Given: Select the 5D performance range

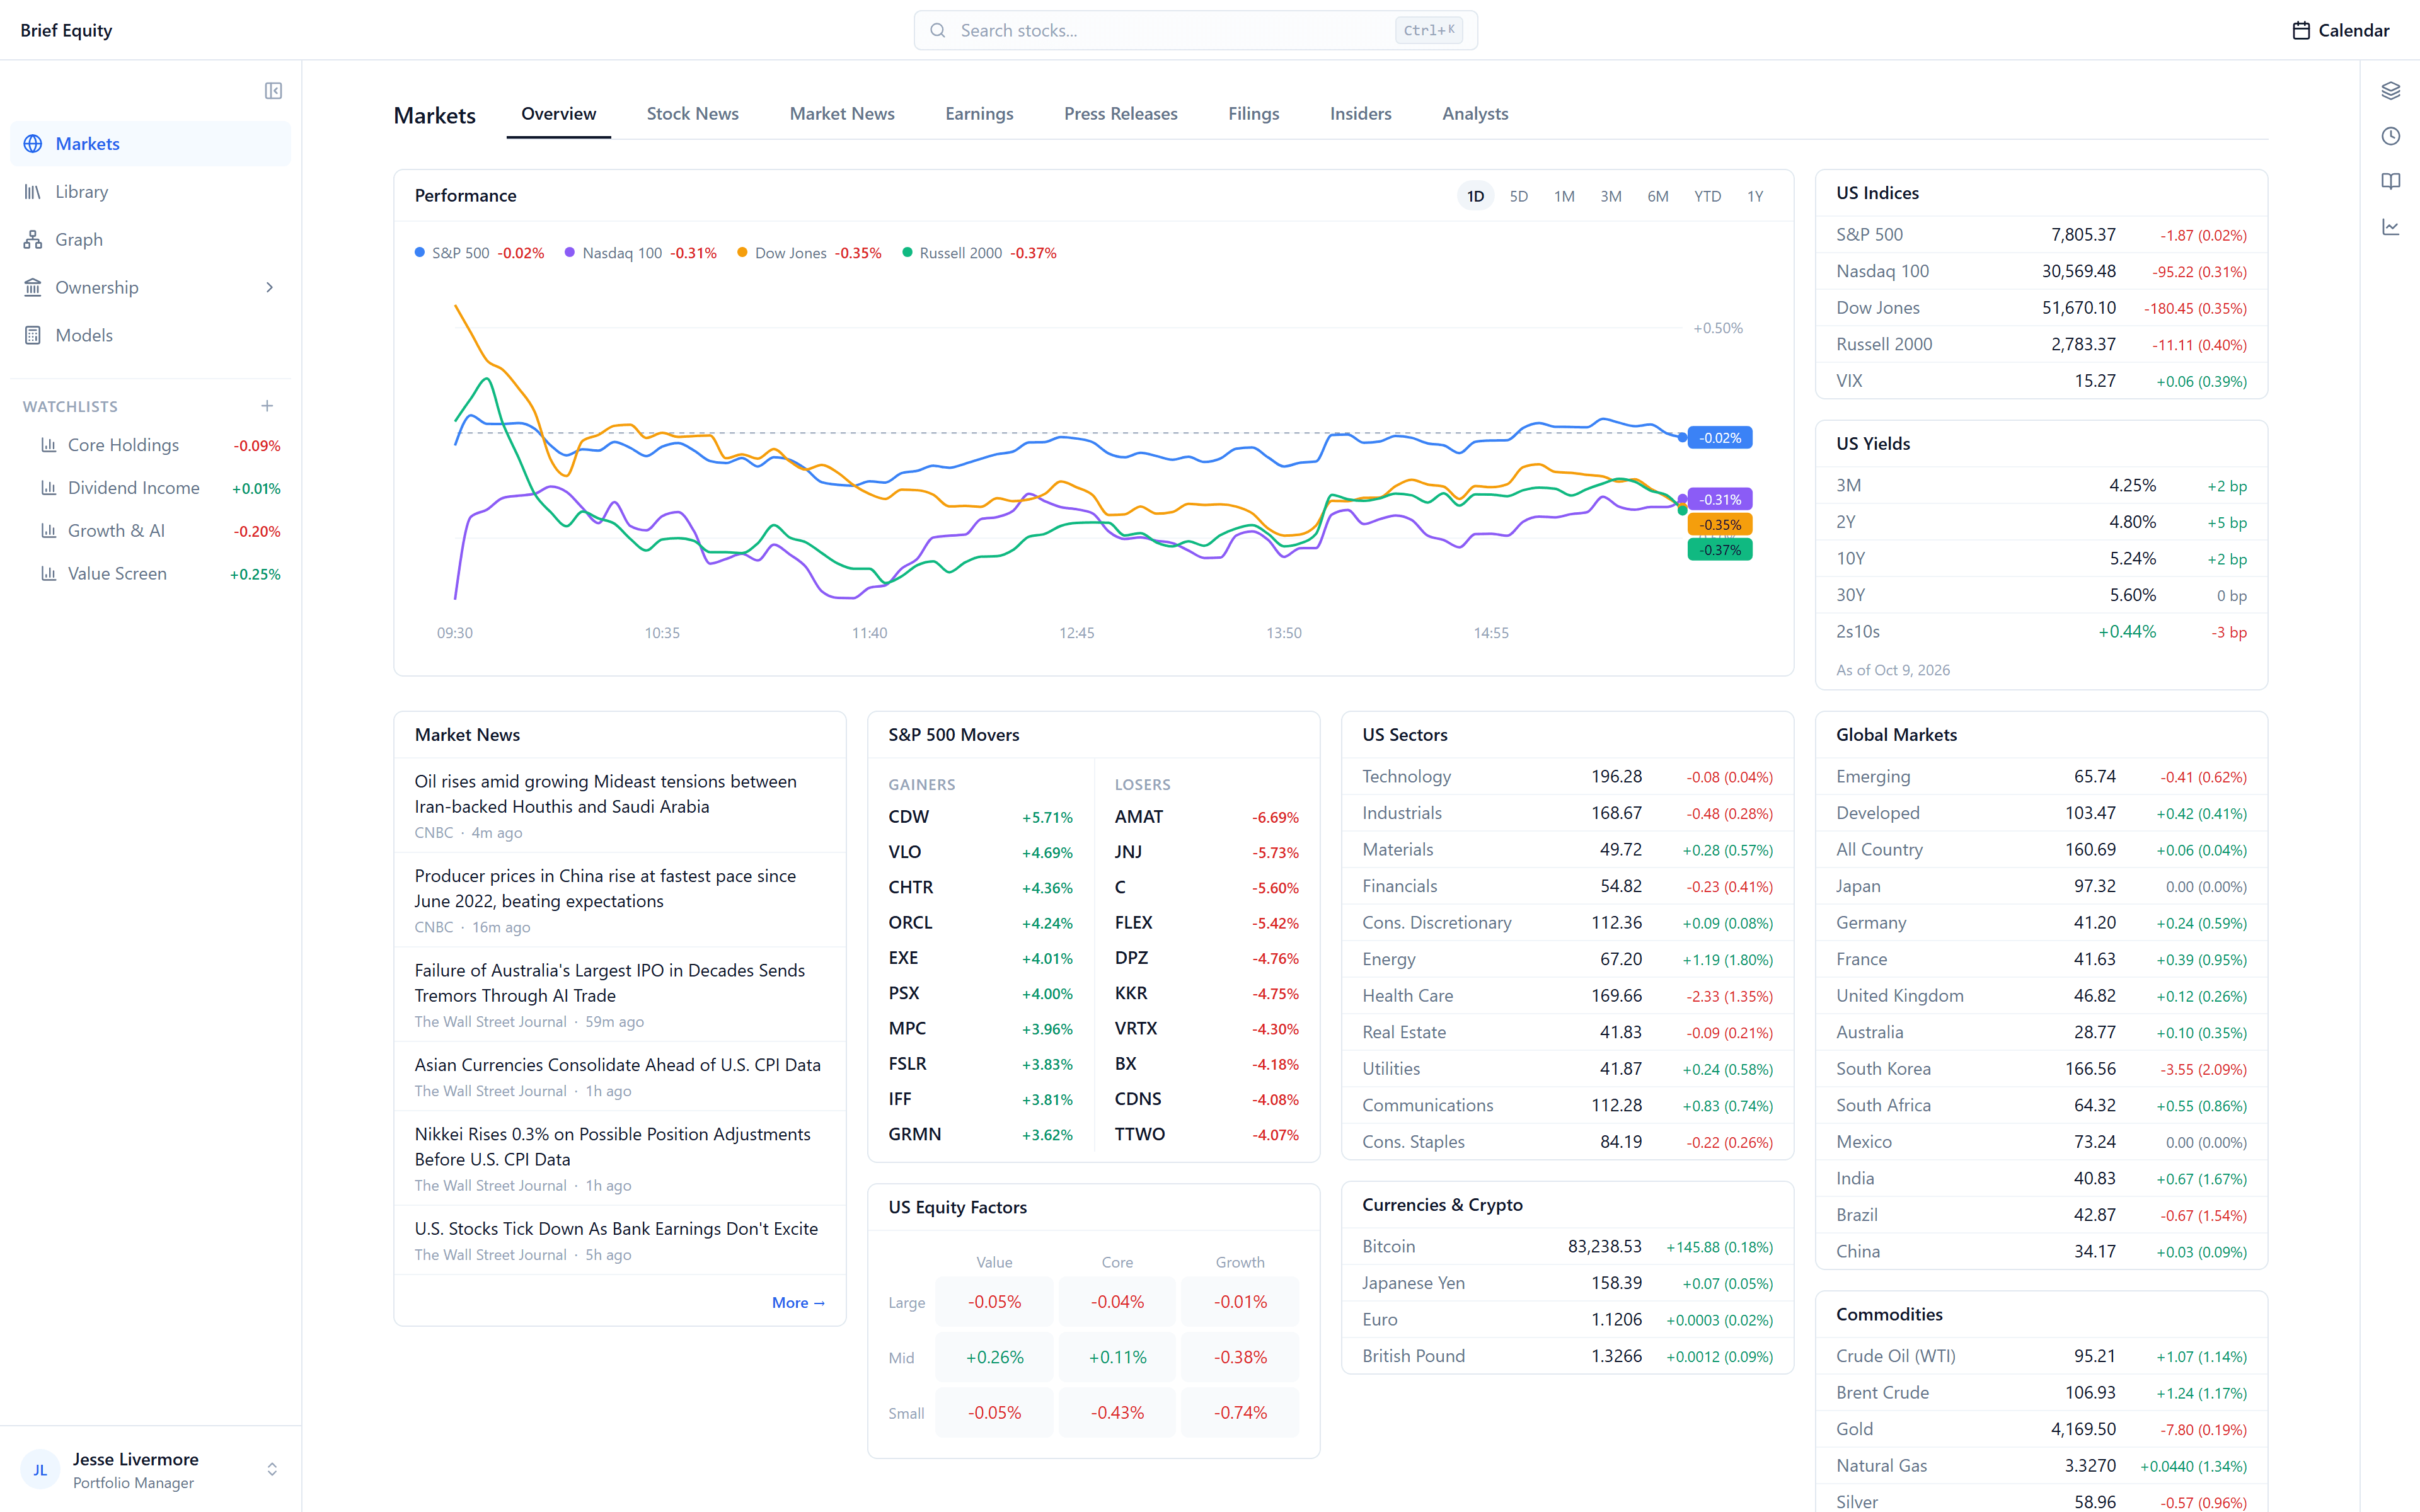Looking at the screenshot, I should 1518,197.
